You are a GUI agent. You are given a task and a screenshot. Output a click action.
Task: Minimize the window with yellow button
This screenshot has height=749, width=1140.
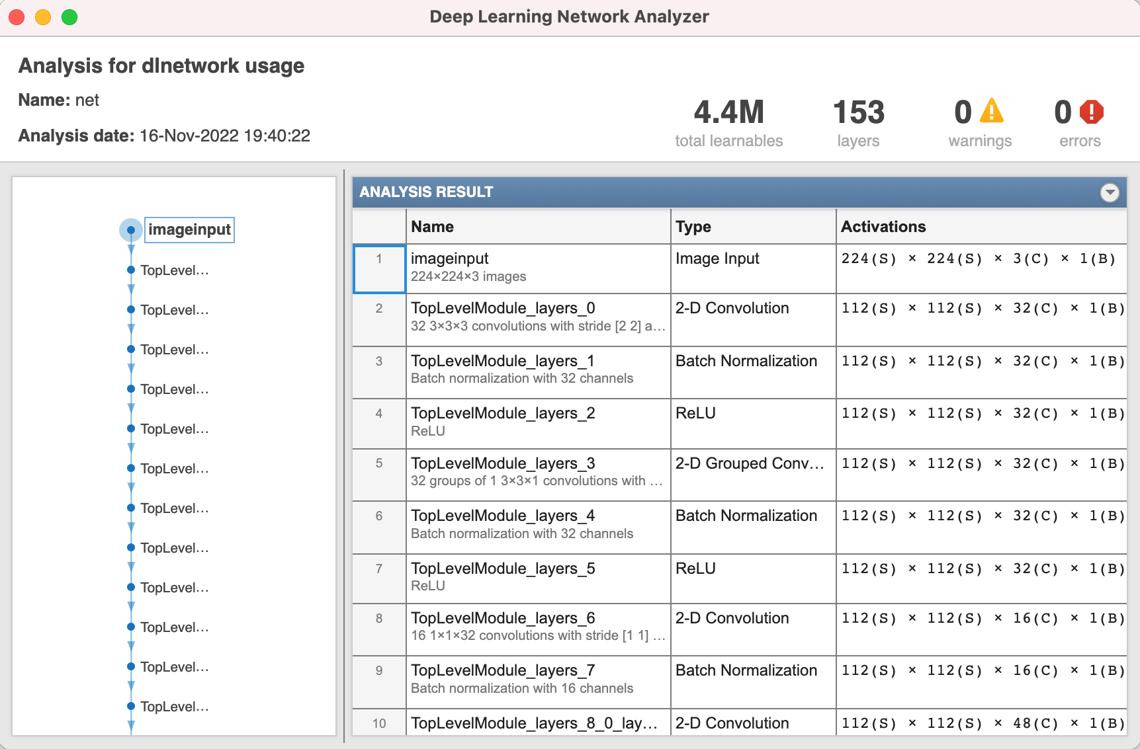click(43, 17)
